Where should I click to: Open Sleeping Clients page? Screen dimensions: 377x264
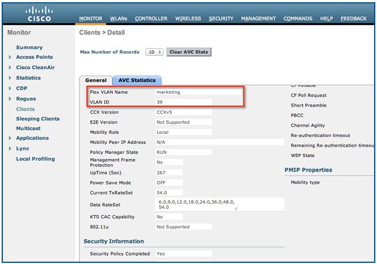38,119
